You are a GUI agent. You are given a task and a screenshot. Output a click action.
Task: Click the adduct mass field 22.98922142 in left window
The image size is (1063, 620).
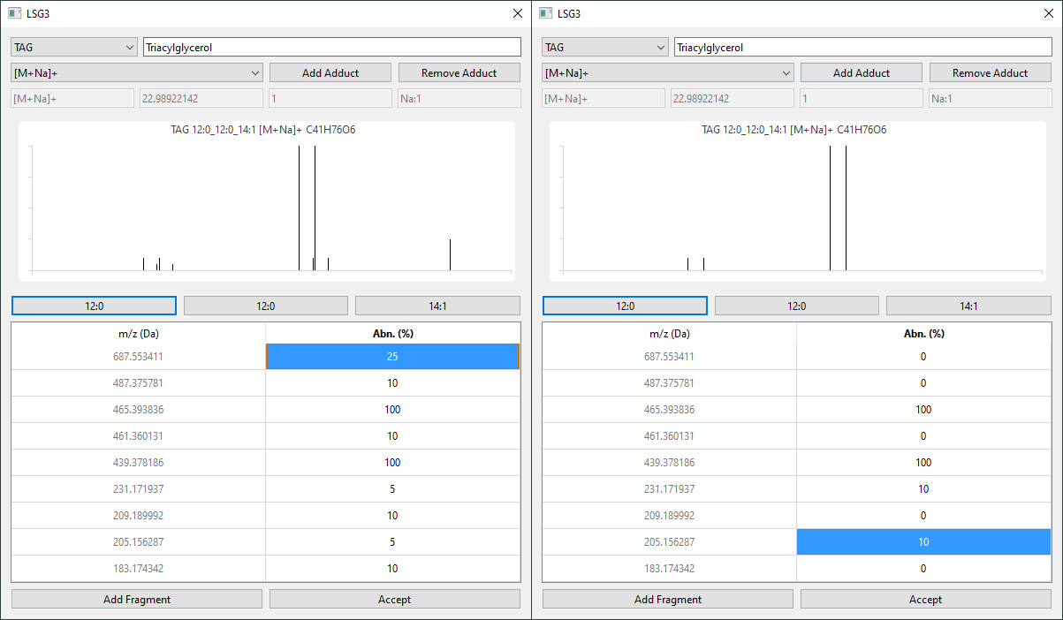coord(201,98)
